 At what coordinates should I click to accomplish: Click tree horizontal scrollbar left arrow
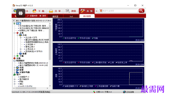(14, 88)
